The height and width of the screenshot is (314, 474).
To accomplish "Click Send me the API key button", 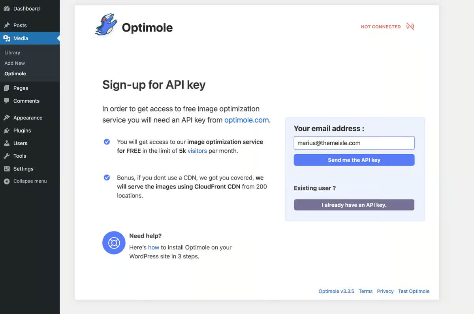I will click(x=354, y=160).
